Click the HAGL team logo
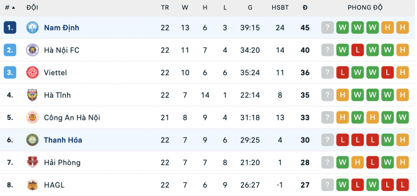Image resolution: width=417 pixels, height=196 pixels. click(33, 185)
